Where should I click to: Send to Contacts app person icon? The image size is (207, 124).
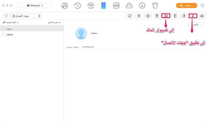193,16
